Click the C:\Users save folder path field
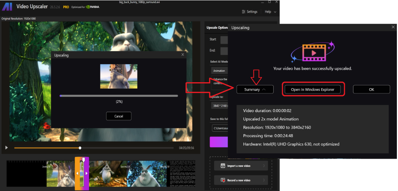The image size is (398, 191). pos(220,128)
